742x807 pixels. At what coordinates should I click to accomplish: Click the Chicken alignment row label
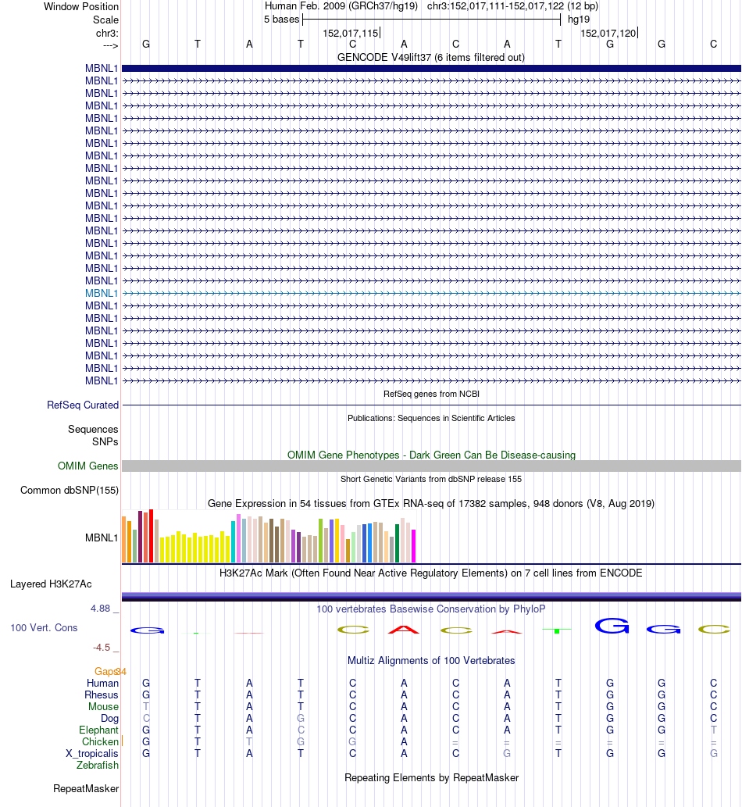[x=100, y=741]
